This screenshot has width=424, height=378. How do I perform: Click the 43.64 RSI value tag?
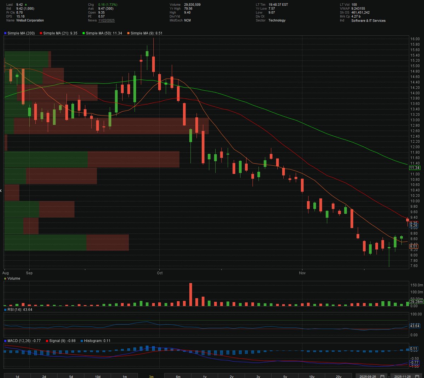(414, 326)
